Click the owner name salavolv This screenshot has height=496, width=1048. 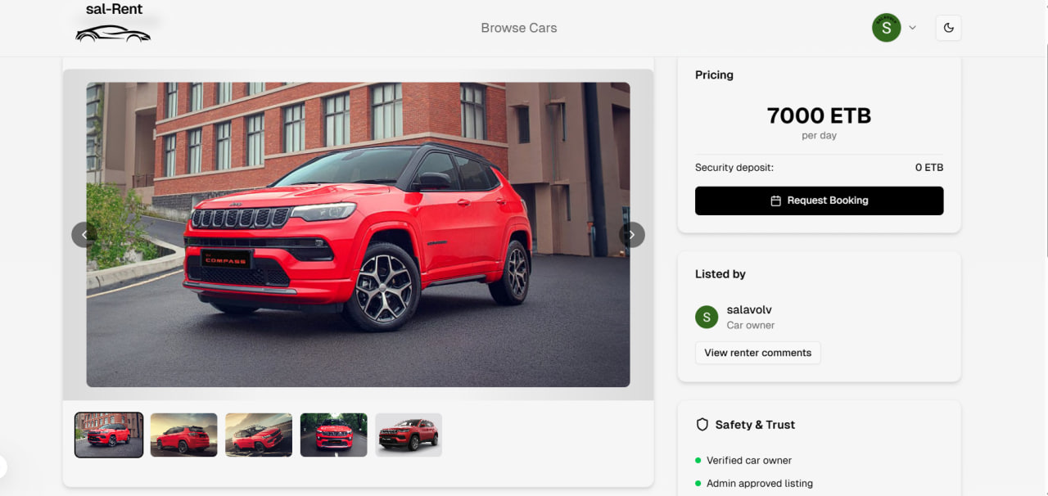coord(749,309)
